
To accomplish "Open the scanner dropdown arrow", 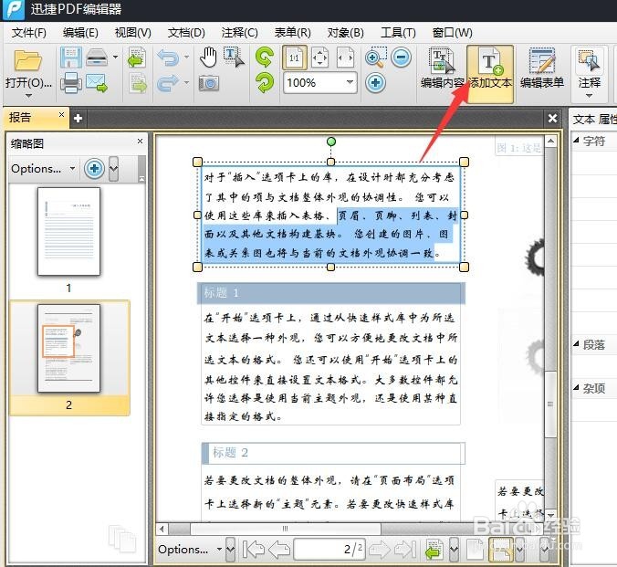I will [115, 58].
